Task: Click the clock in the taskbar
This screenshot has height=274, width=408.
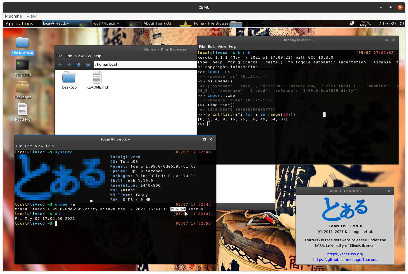Action: click(386, 23)
